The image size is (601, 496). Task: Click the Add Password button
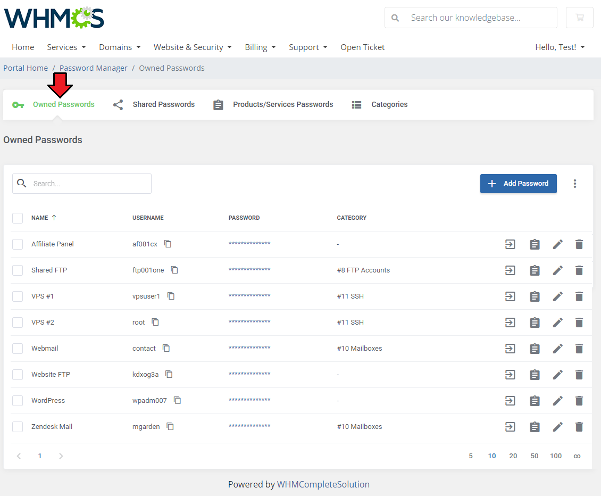click(x=518, y=184)
